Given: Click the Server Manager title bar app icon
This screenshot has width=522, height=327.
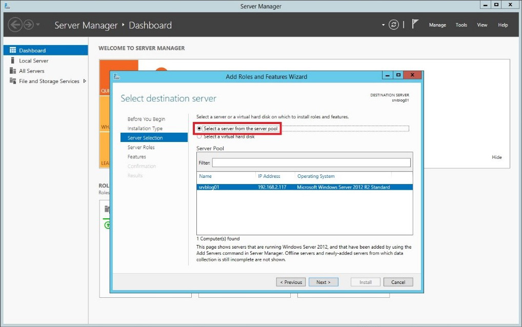Looking at the screenshot, I should (7, 6).
